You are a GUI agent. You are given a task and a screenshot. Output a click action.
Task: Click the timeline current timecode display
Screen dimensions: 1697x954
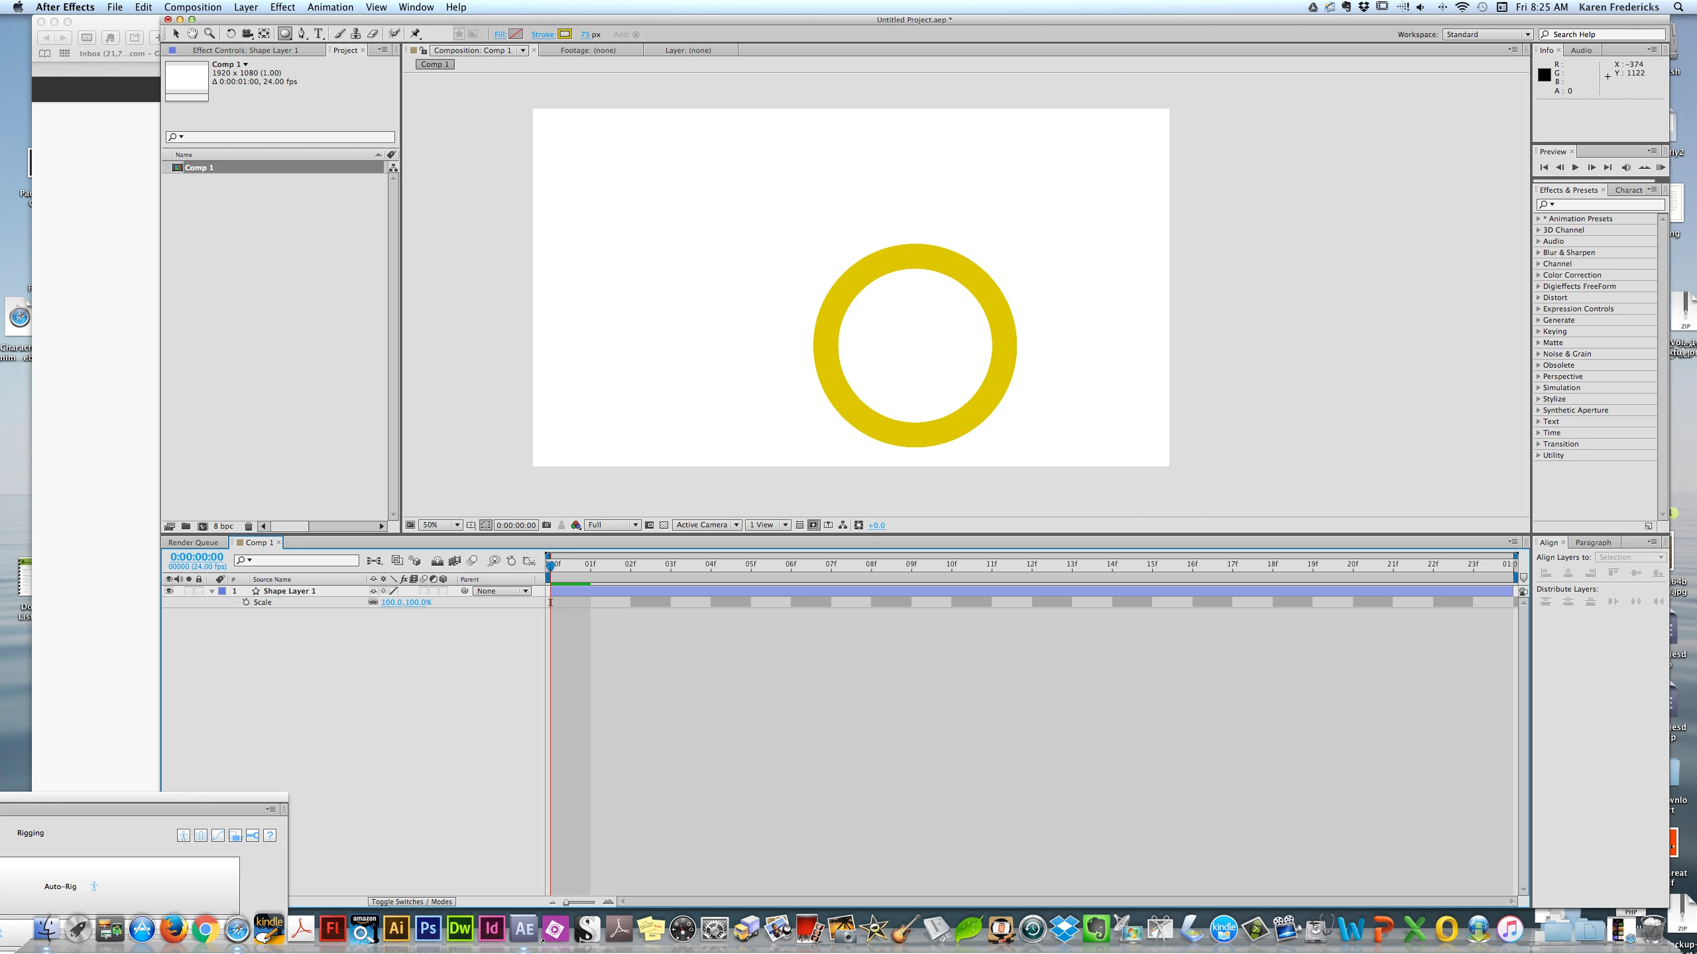pyautogui.click(x=197, y=557)
